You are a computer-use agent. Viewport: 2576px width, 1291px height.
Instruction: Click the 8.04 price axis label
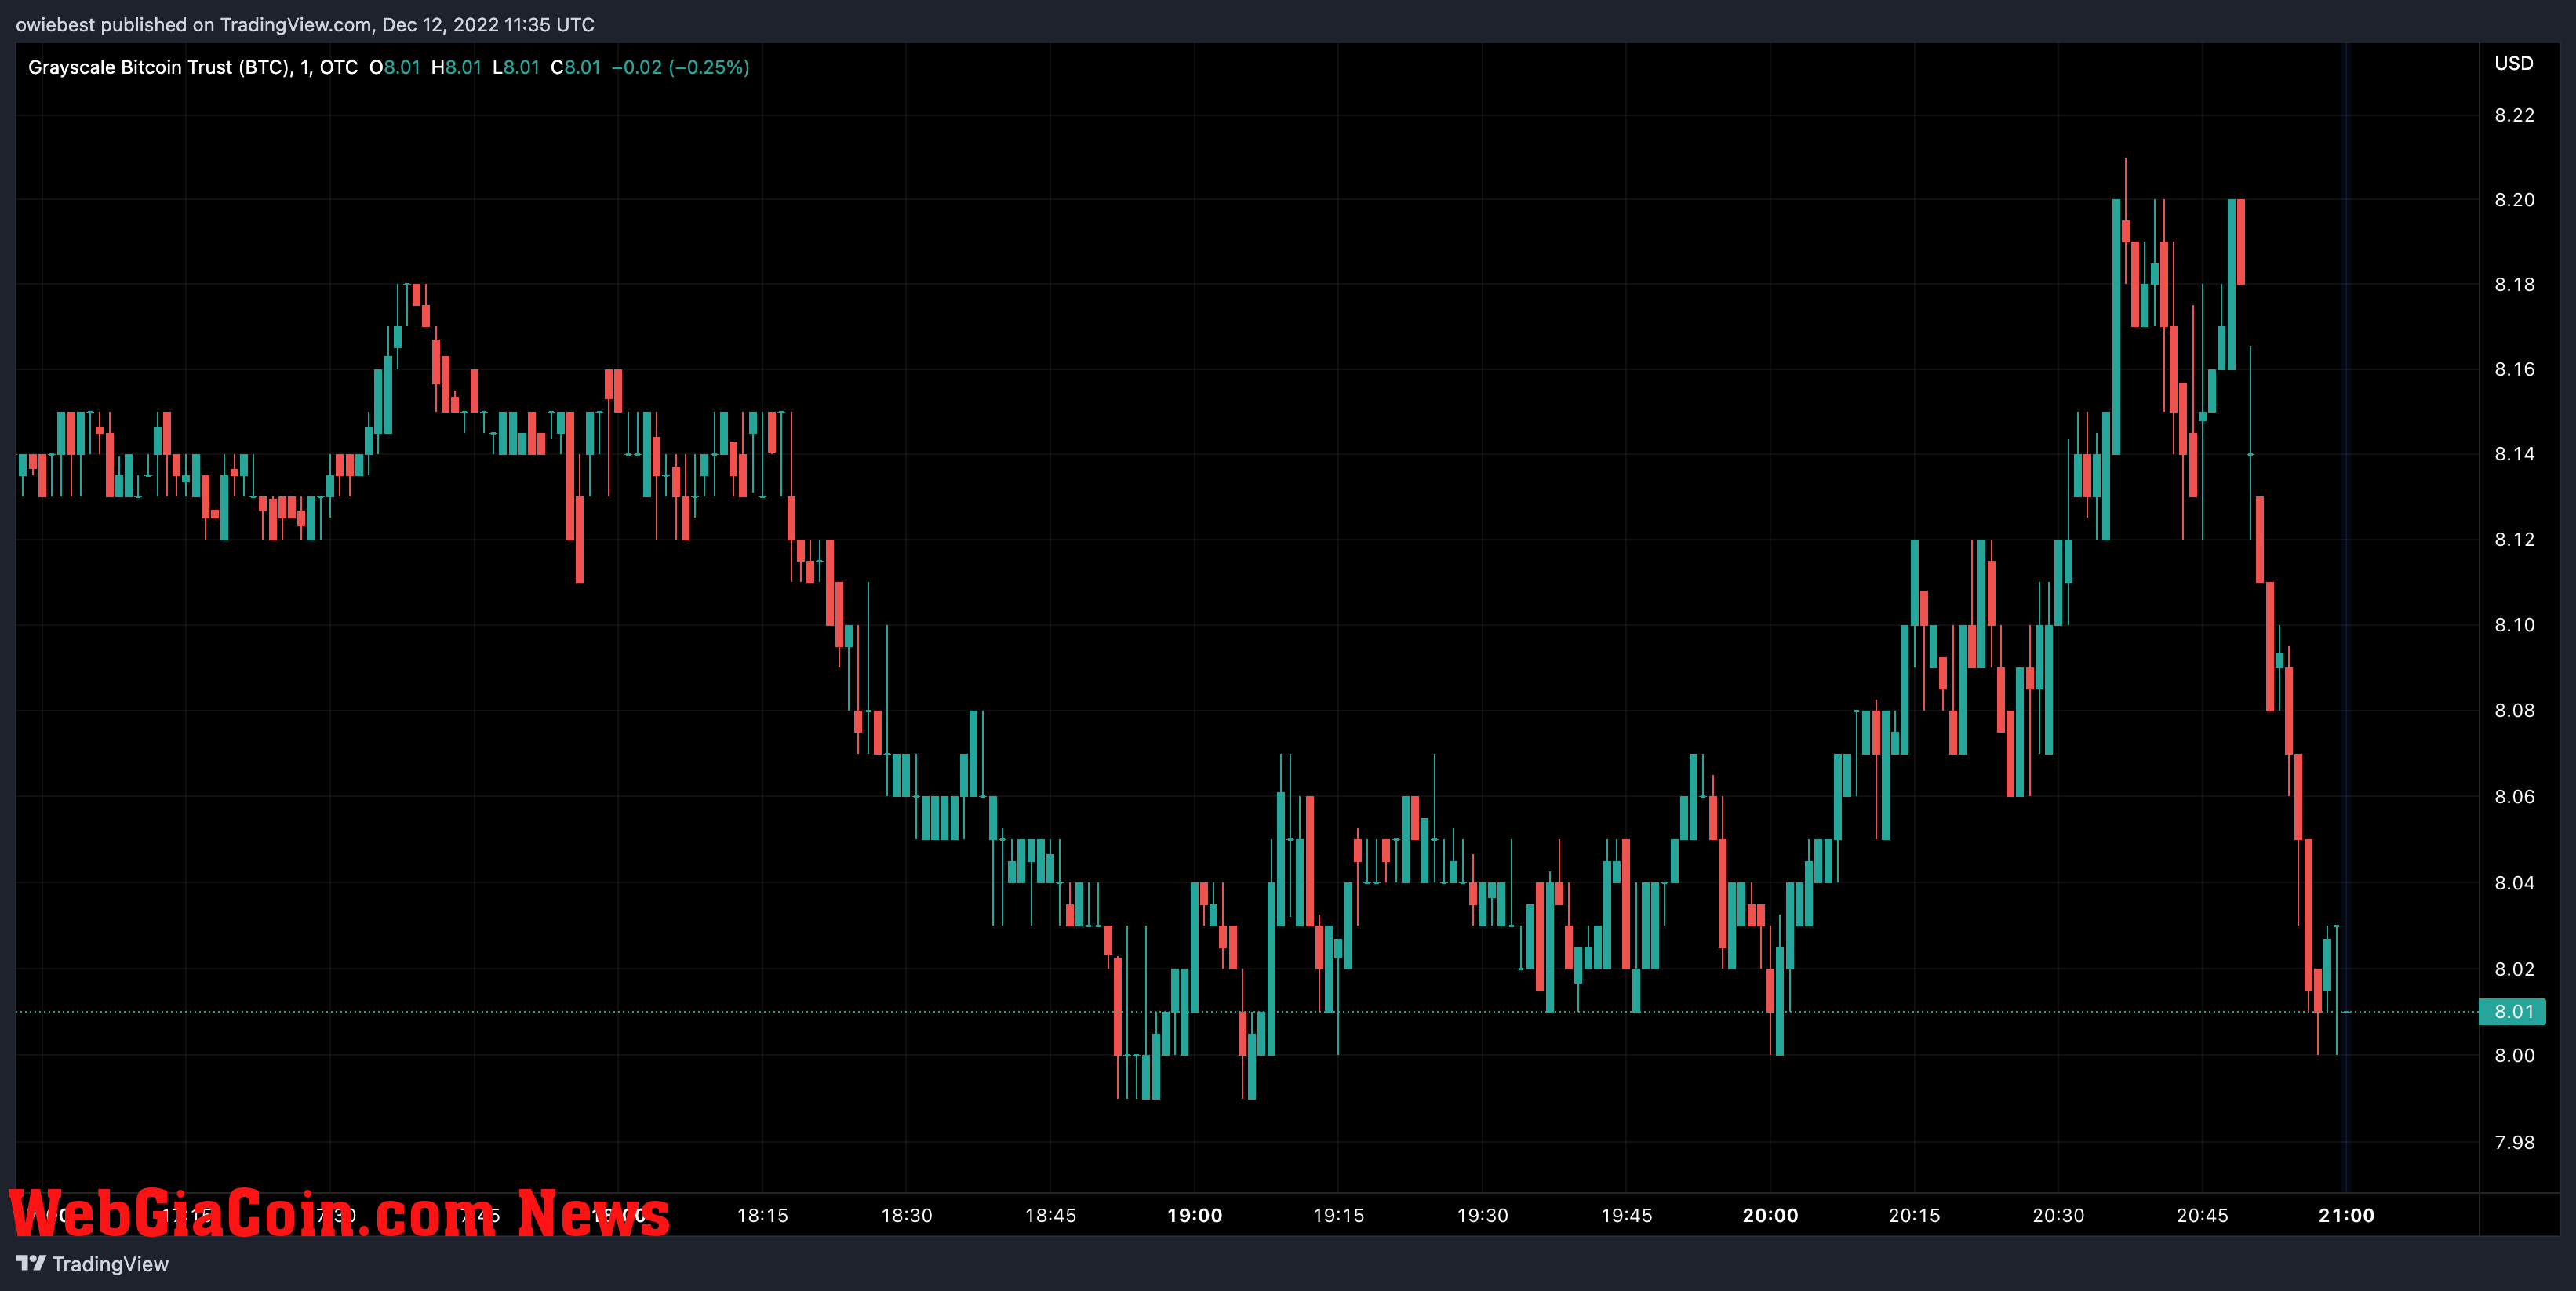pyautogui.click(x=2514, y=883)
